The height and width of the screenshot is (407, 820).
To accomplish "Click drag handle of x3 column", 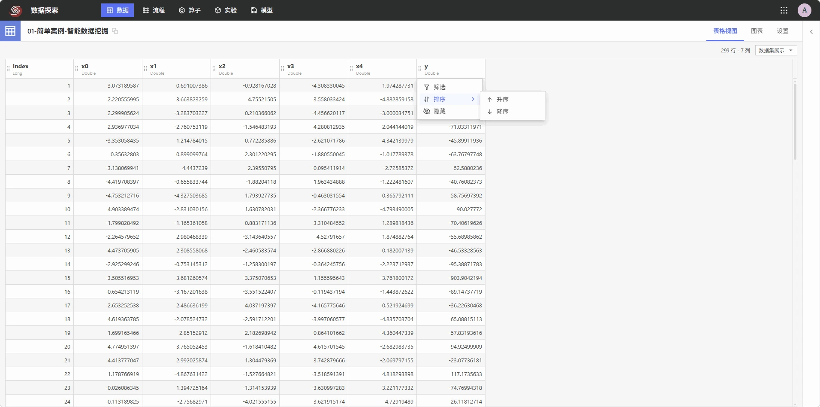I will [283, 69].
